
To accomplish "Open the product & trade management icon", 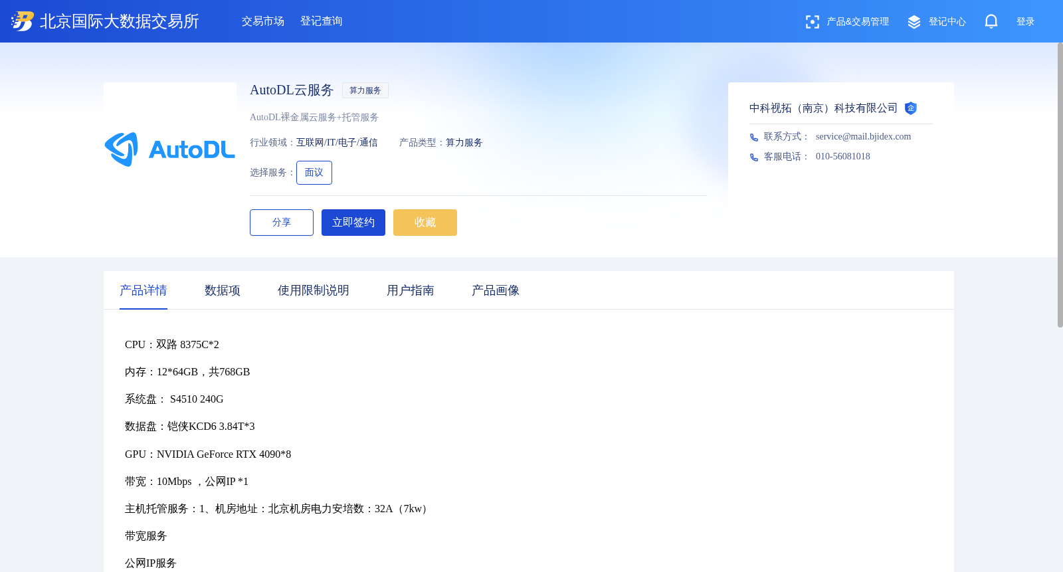I will coord(812,22).
